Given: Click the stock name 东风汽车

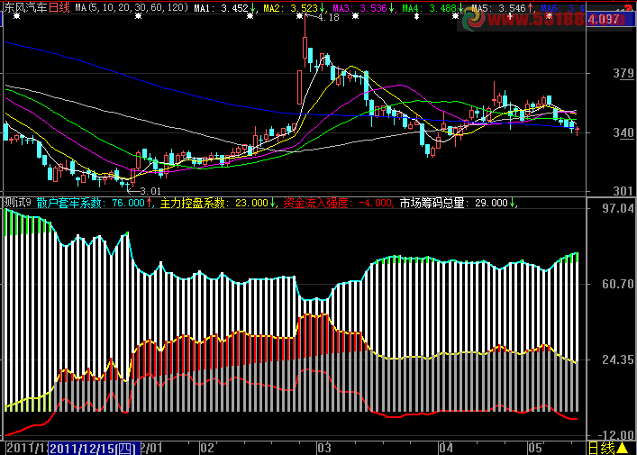Looking at the screenshot, I should click(25, 7).
